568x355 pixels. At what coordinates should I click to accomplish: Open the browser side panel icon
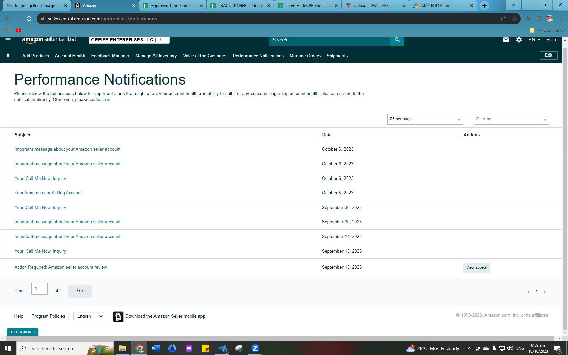pyautogui.click(x=539, y=19)
